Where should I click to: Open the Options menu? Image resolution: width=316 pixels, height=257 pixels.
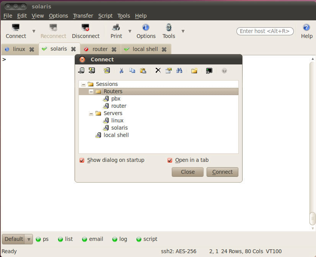click(59, 16)
